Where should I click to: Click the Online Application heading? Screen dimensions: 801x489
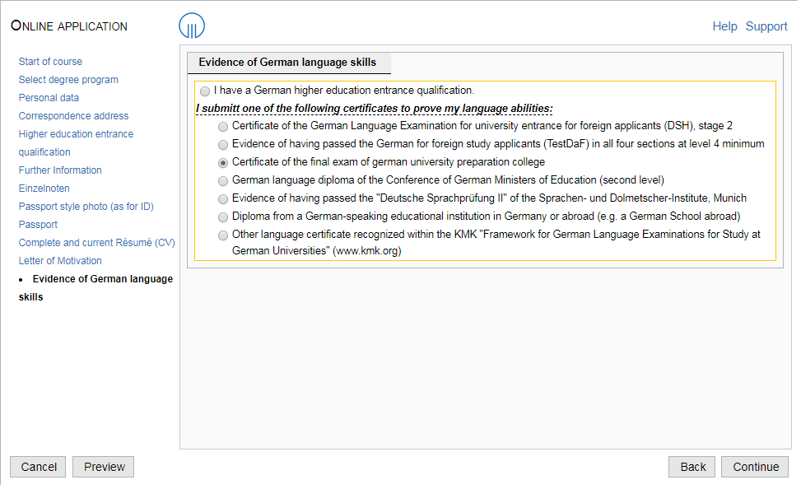tap(69, 26)
